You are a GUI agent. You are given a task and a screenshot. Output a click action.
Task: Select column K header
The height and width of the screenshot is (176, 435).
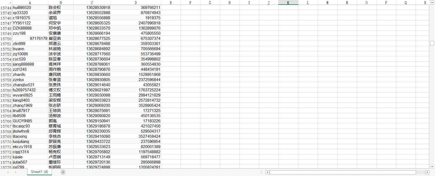[288, 2]
